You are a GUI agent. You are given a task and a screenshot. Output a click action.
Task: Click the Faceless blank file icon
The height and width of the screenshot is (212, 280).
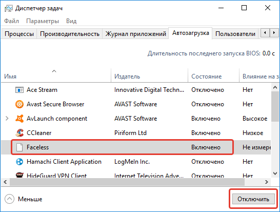point(19,147)
